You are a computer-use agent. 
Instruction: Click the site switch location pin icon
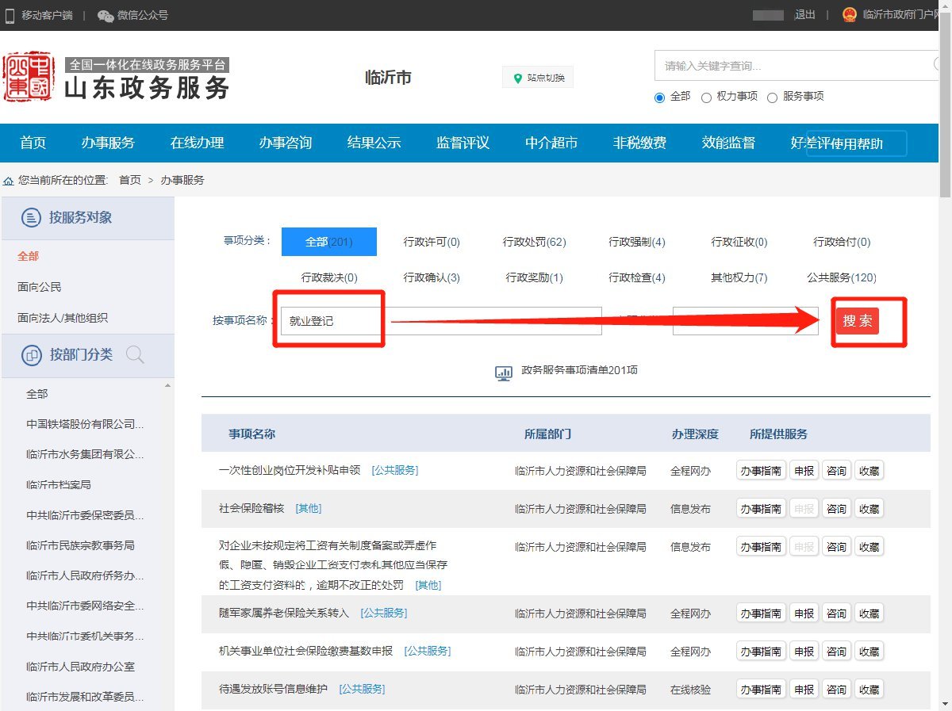[x=518, y=78]
